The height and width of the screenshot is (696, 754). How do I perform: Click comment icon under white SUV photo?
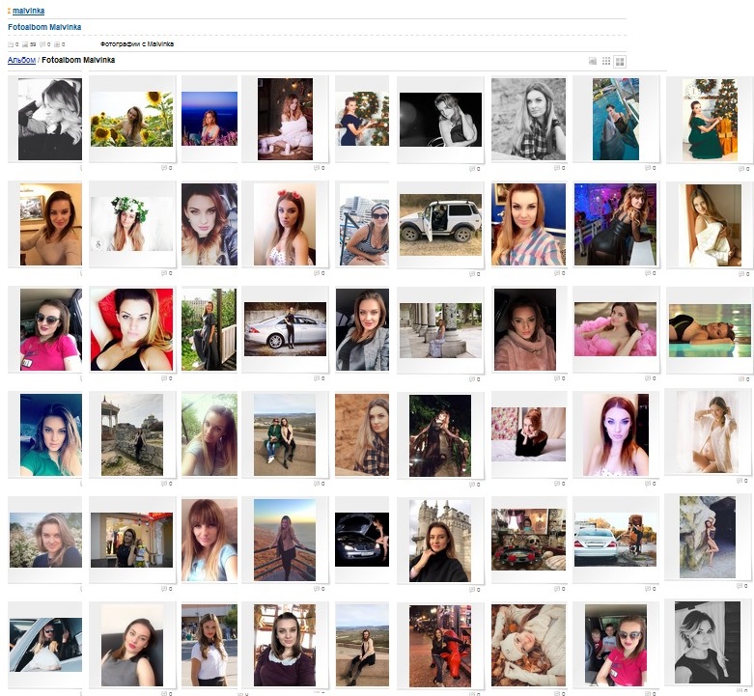tap(472, 273)
